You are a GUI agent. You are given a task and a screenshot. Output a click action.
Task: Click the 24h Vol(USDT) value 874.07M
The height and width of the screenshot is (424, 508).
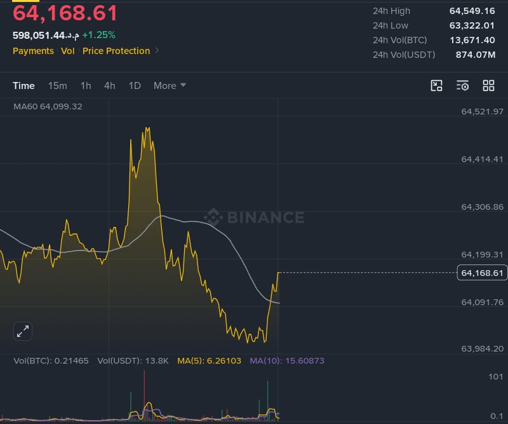point(476,55)
